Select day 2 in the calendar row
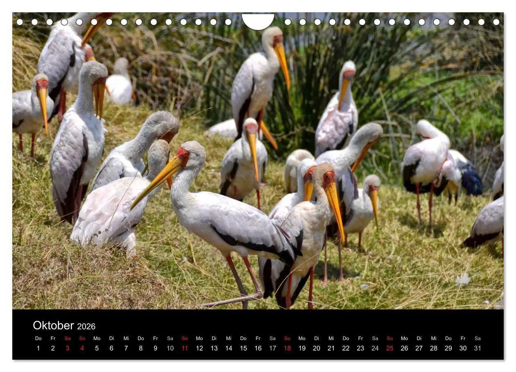This screenshot has width=516, height=372. pyautogui.click(x=53, y=348)
